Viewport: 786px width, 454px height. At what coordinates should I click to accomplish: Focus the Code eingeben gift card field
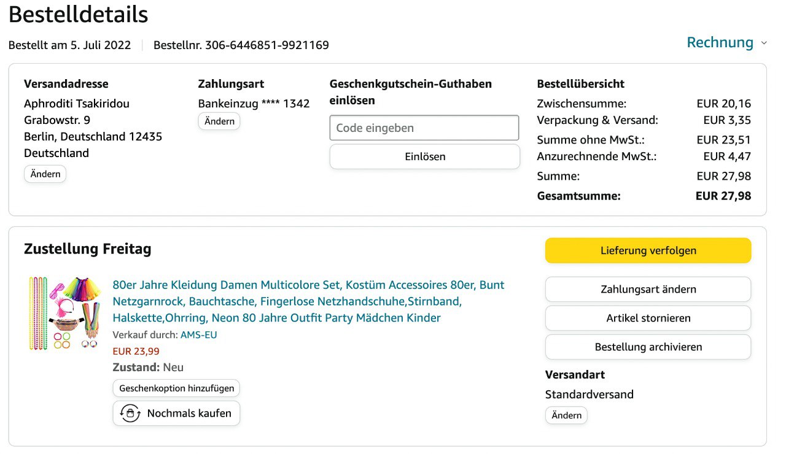[x=424, y=128]
